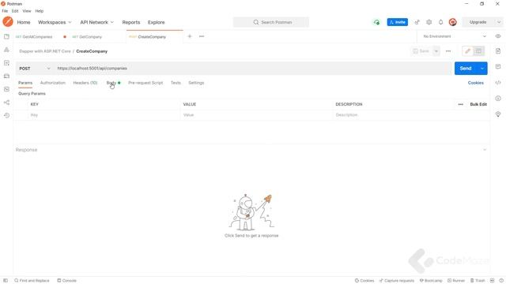
Task: Open the user avatar menu
Action: click(x=453, y=22)
